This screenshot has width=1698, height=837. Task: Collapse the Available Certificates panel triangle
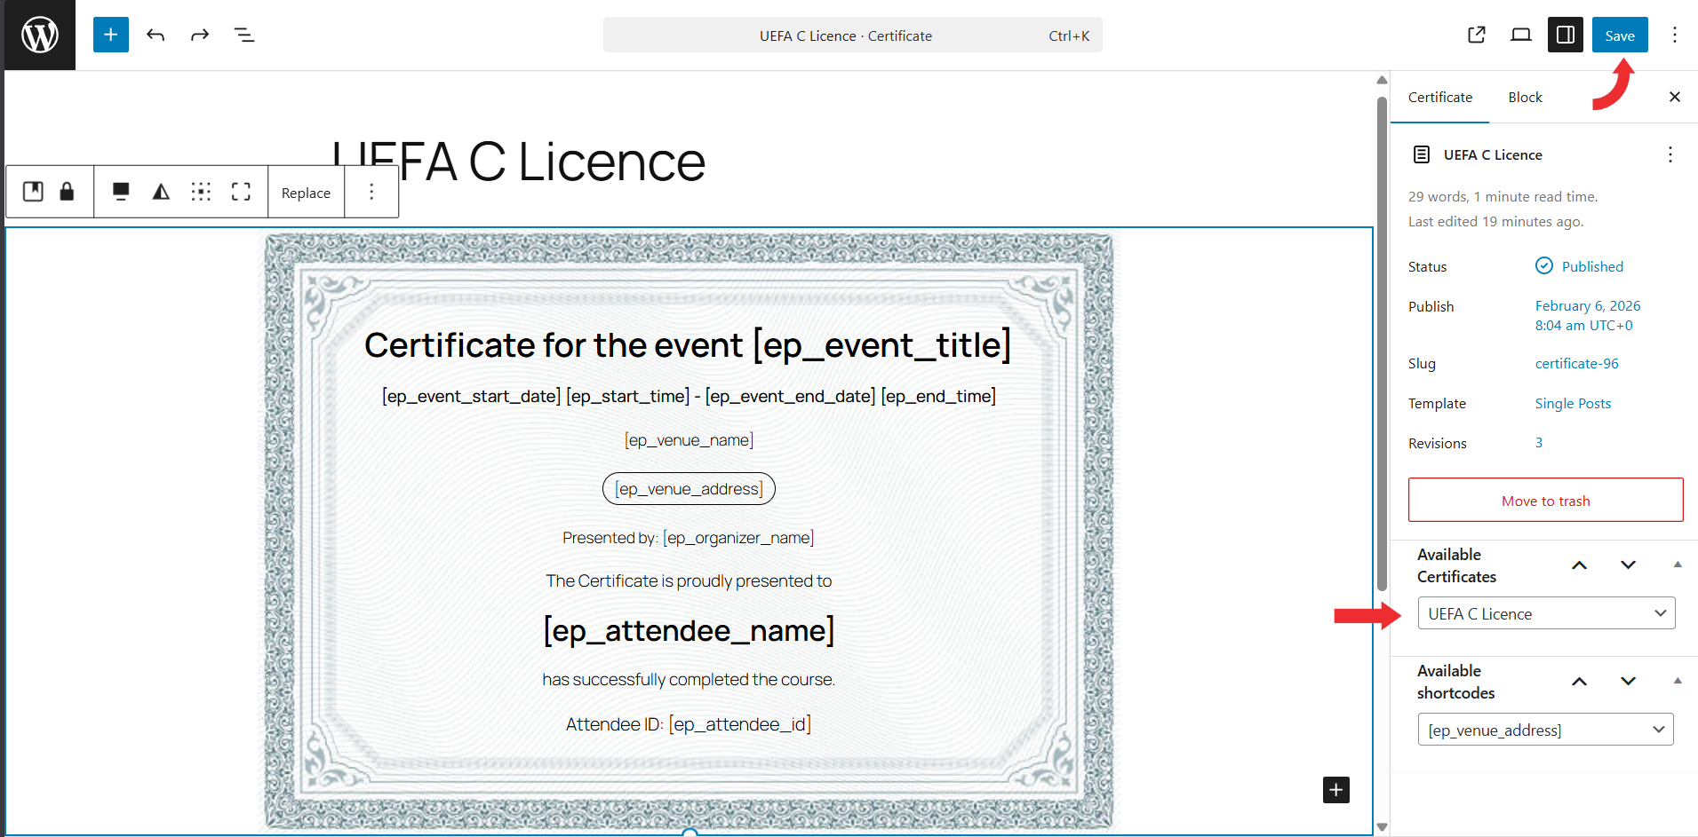(x=1678, y=565)
